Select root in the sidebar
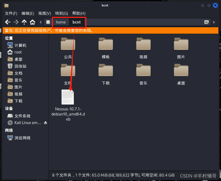Viewport: 221px width, 181px height. coord(14,52)
